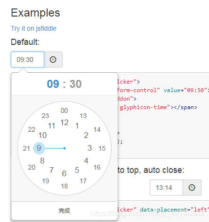The height and width of the screenshot is (222, 209).
Task: Select hour 15 on outer ring
Action: coord(102,148)
